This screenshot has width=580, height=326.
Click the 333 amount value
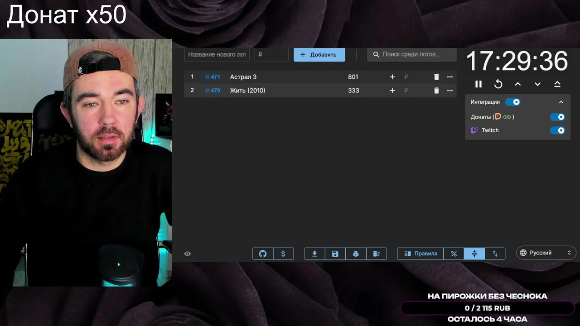tap(353, 91)
